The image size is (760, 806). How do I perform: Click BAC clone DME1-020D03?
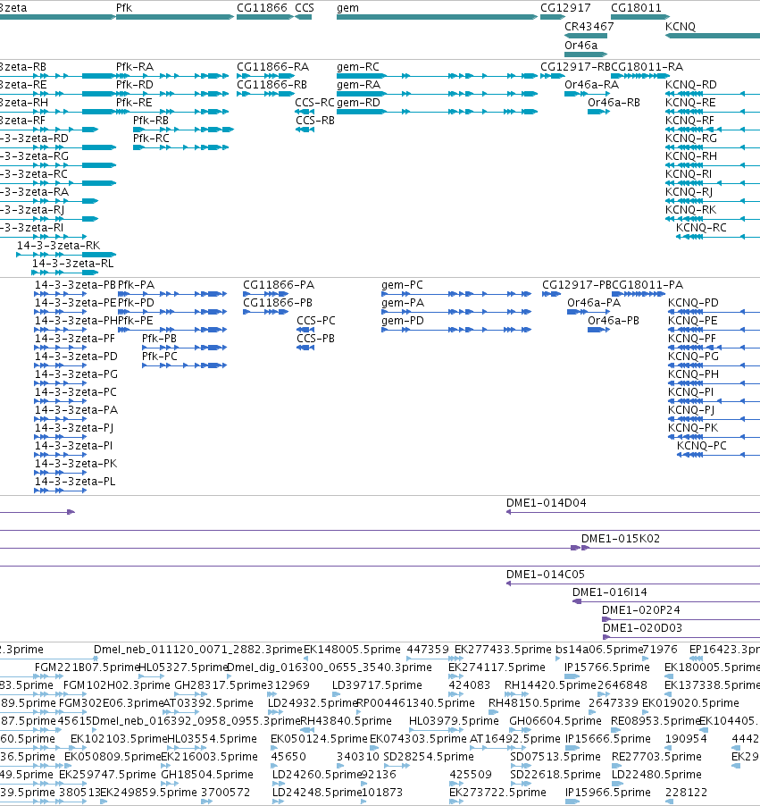coord(642,627)
